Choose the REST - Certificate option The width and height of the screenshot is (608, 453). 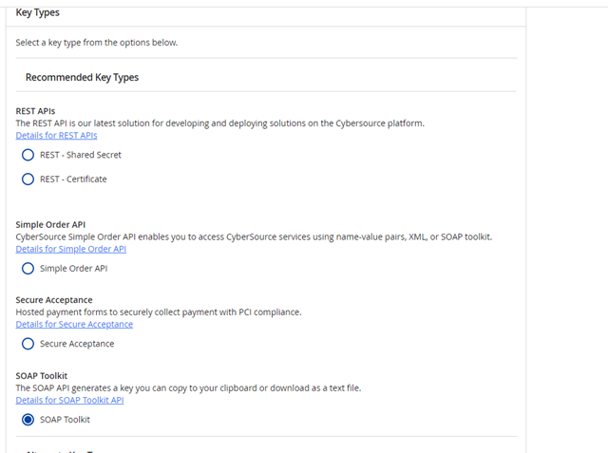click(28, 179)
